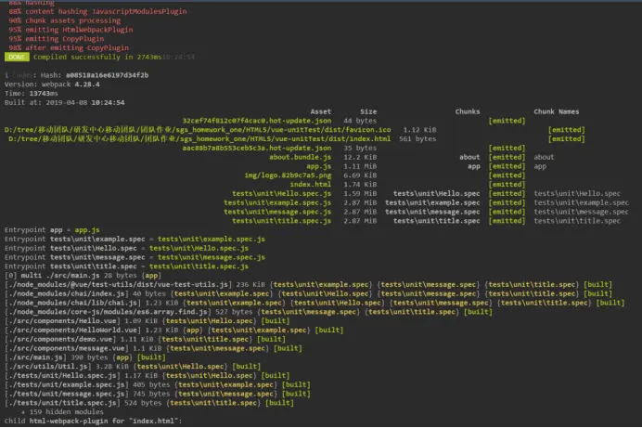Click webpack version 4.28.4
Screen dimensions: 642x428
click(87, 84)
